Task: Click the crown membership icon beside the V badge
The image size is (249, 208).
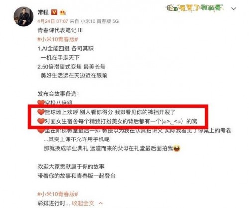Action: [63, 13]
